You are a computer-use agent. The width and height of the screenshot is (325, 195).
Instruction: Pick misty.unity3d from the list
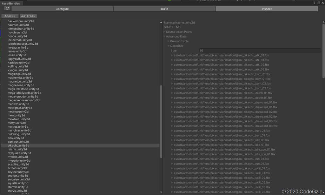pyautogui.click(x=17, y=123)
